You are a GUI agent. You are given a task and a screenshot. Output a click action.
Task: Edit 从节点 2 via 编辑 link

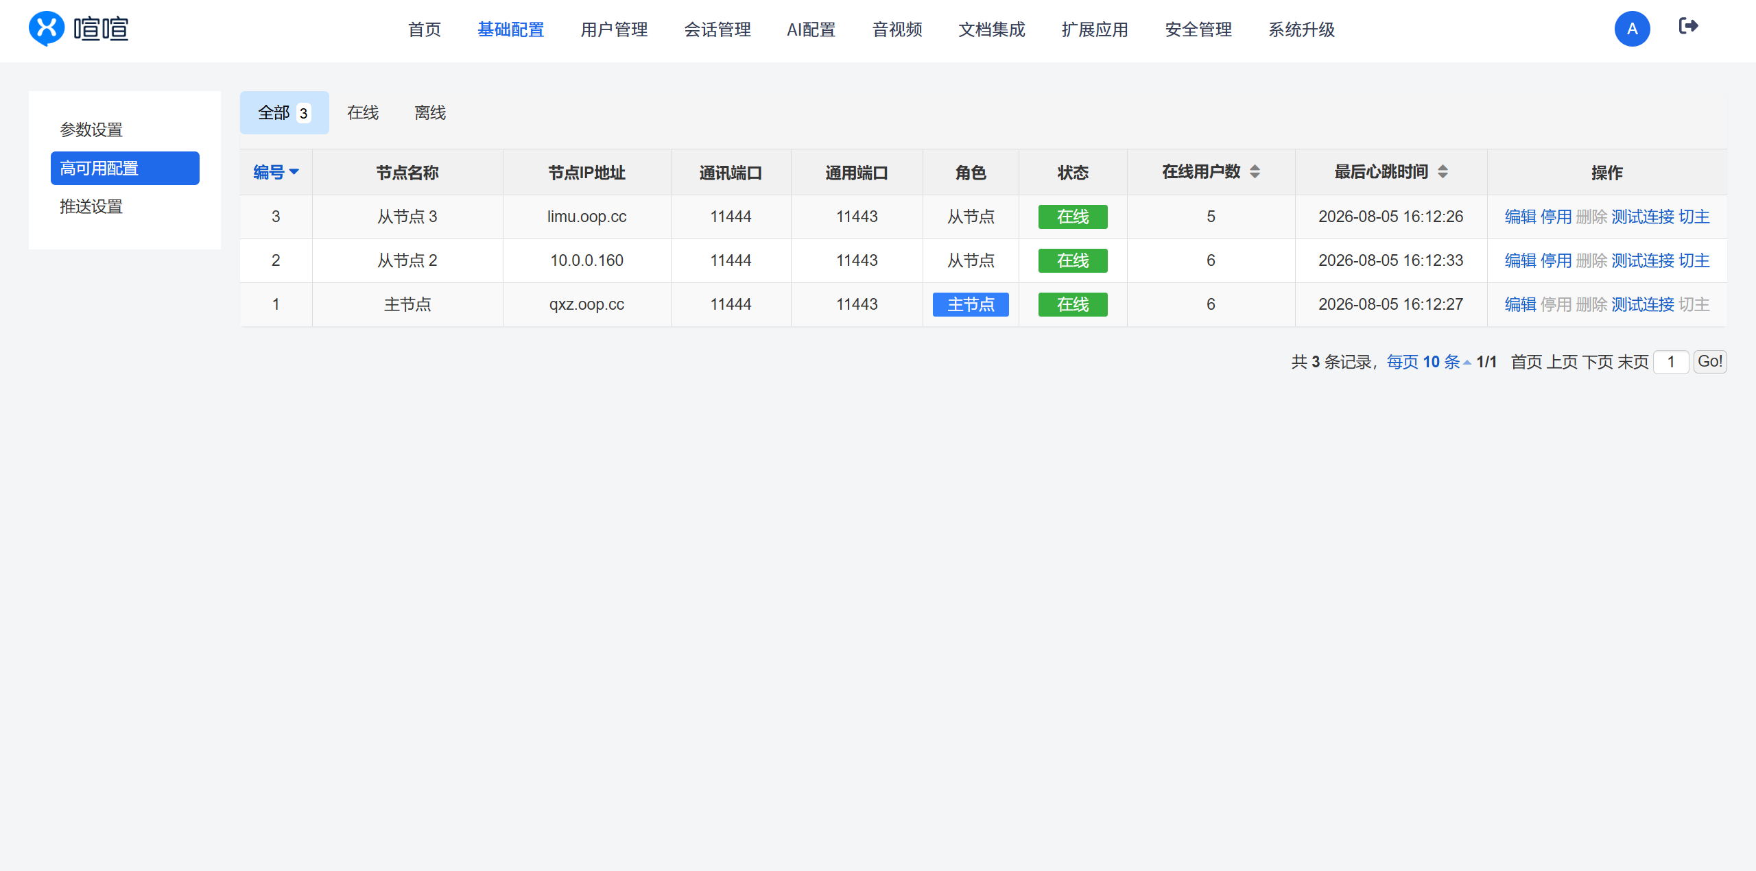pos(1520,260)
